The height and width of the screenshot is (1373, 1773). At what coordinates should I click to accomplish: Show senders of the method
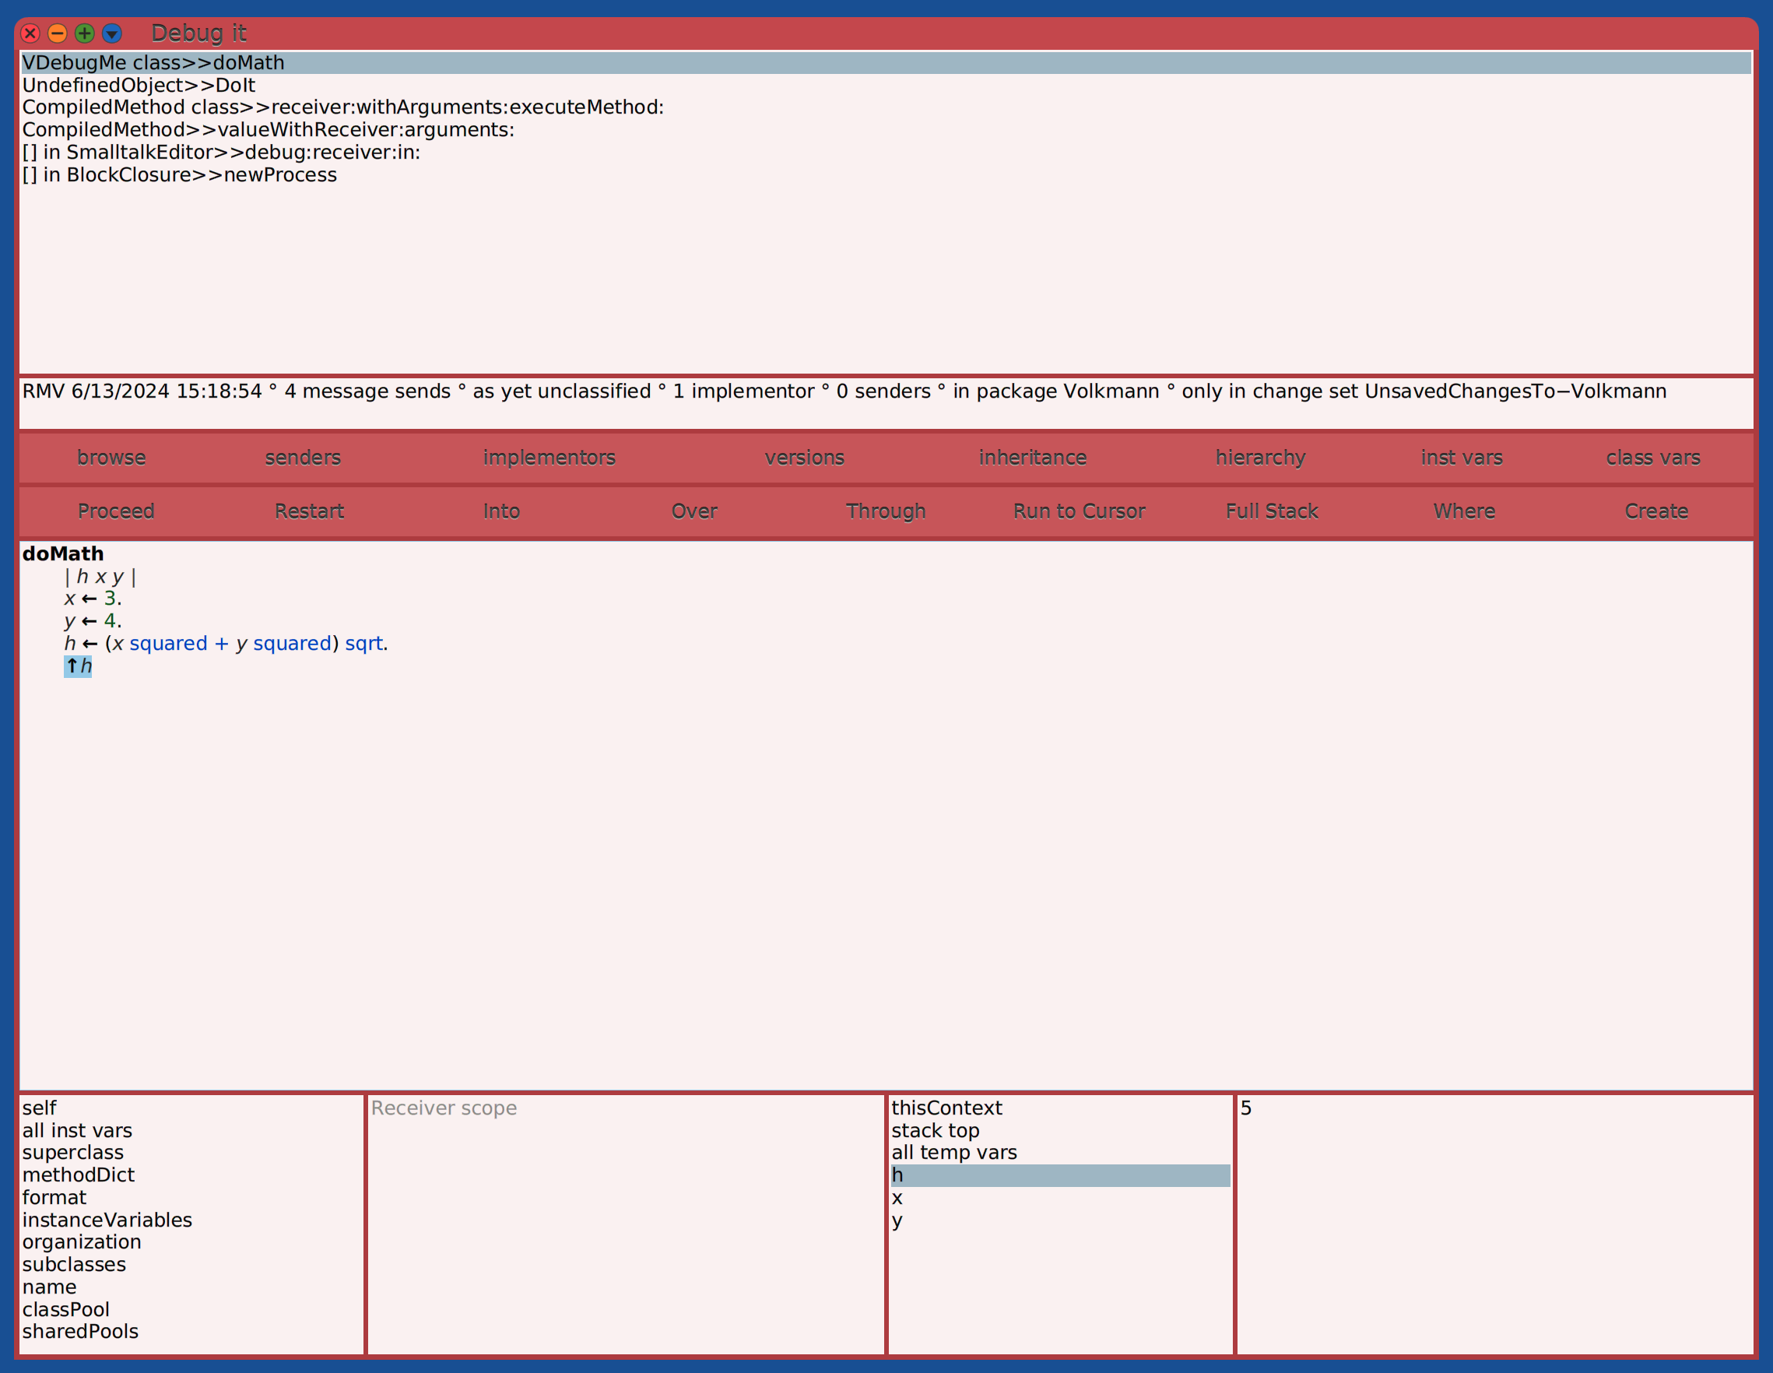pyautogui.click(x=302, y=457)
